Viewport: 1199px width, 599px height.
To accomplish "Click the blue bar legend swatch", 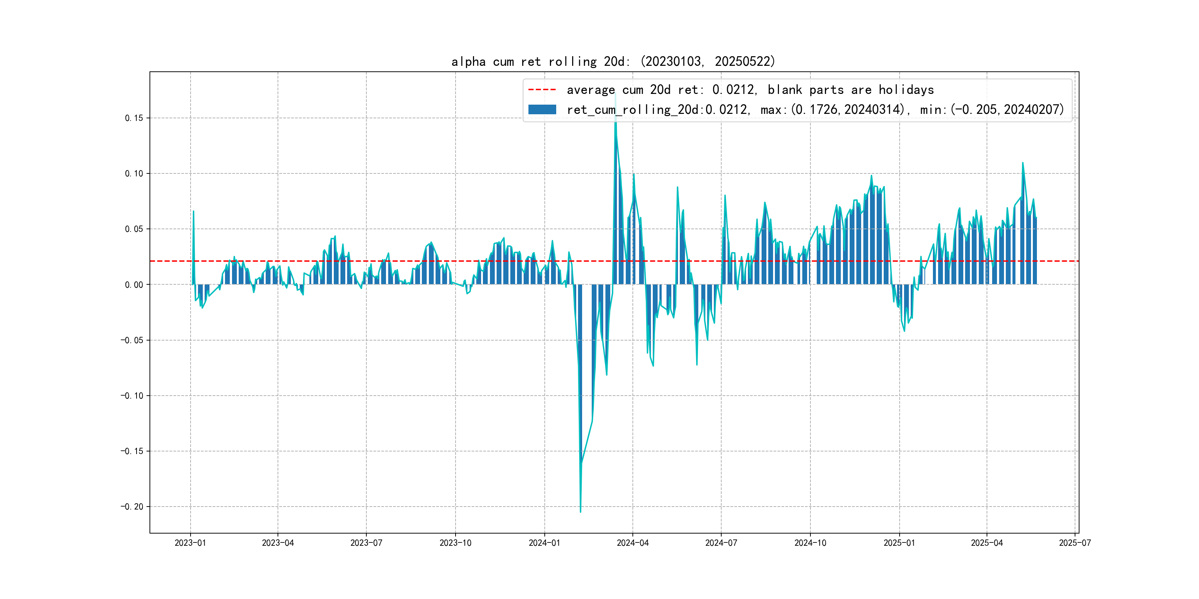I will point(542,110).
